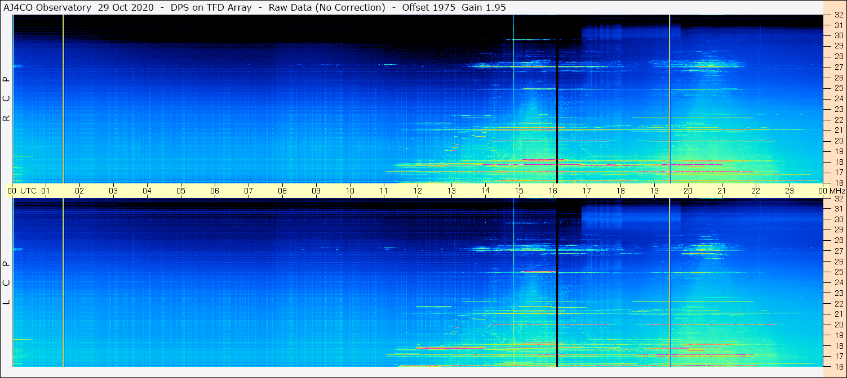Screen dimensions: 847x378
Task: Click frequency label '18' in RCP panel
Action: coord(839,162)
